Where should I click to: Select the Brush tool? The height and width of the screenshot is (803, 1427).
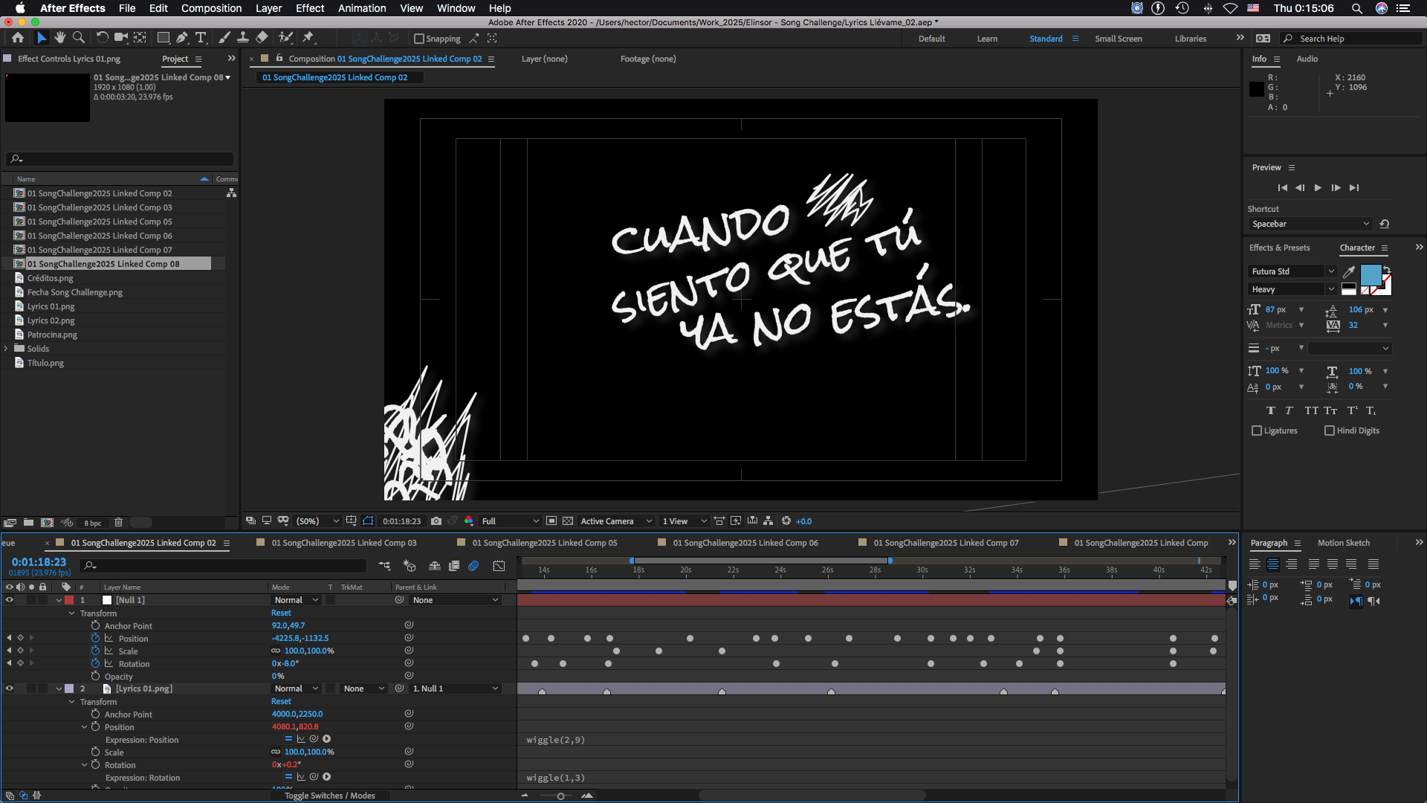224,38
